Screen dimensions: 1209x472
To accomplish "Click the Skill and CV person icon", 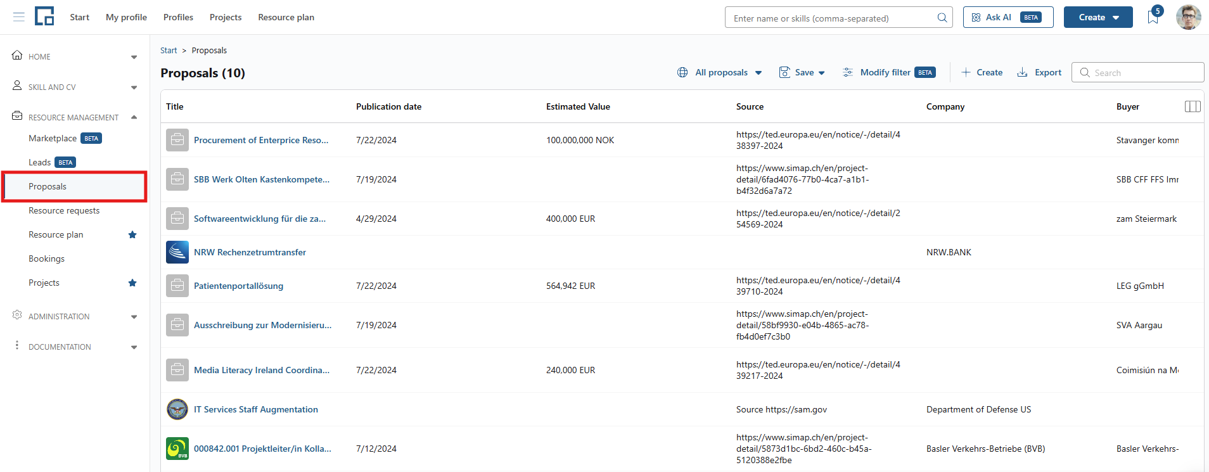I will 17,86.
